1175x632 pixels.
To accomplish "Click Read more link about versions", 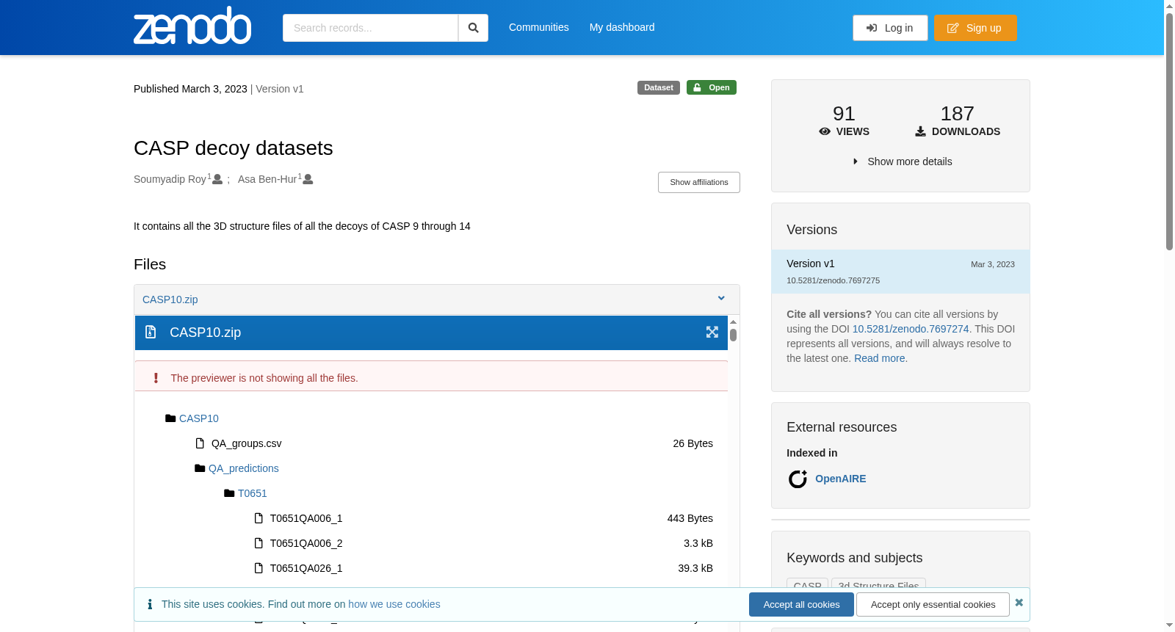I will tap(880, 358).
